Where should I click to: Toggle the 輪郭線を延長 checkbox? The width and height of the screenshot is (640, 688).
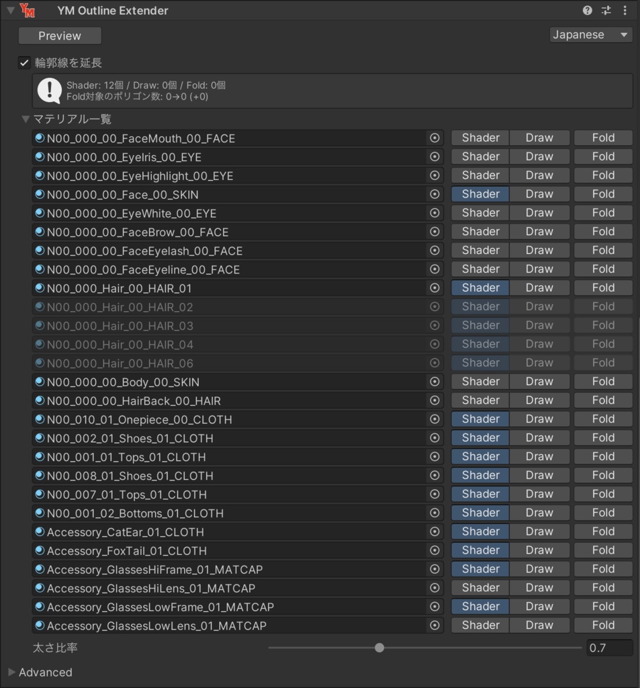pyautogui.click(x=24, y=62)
